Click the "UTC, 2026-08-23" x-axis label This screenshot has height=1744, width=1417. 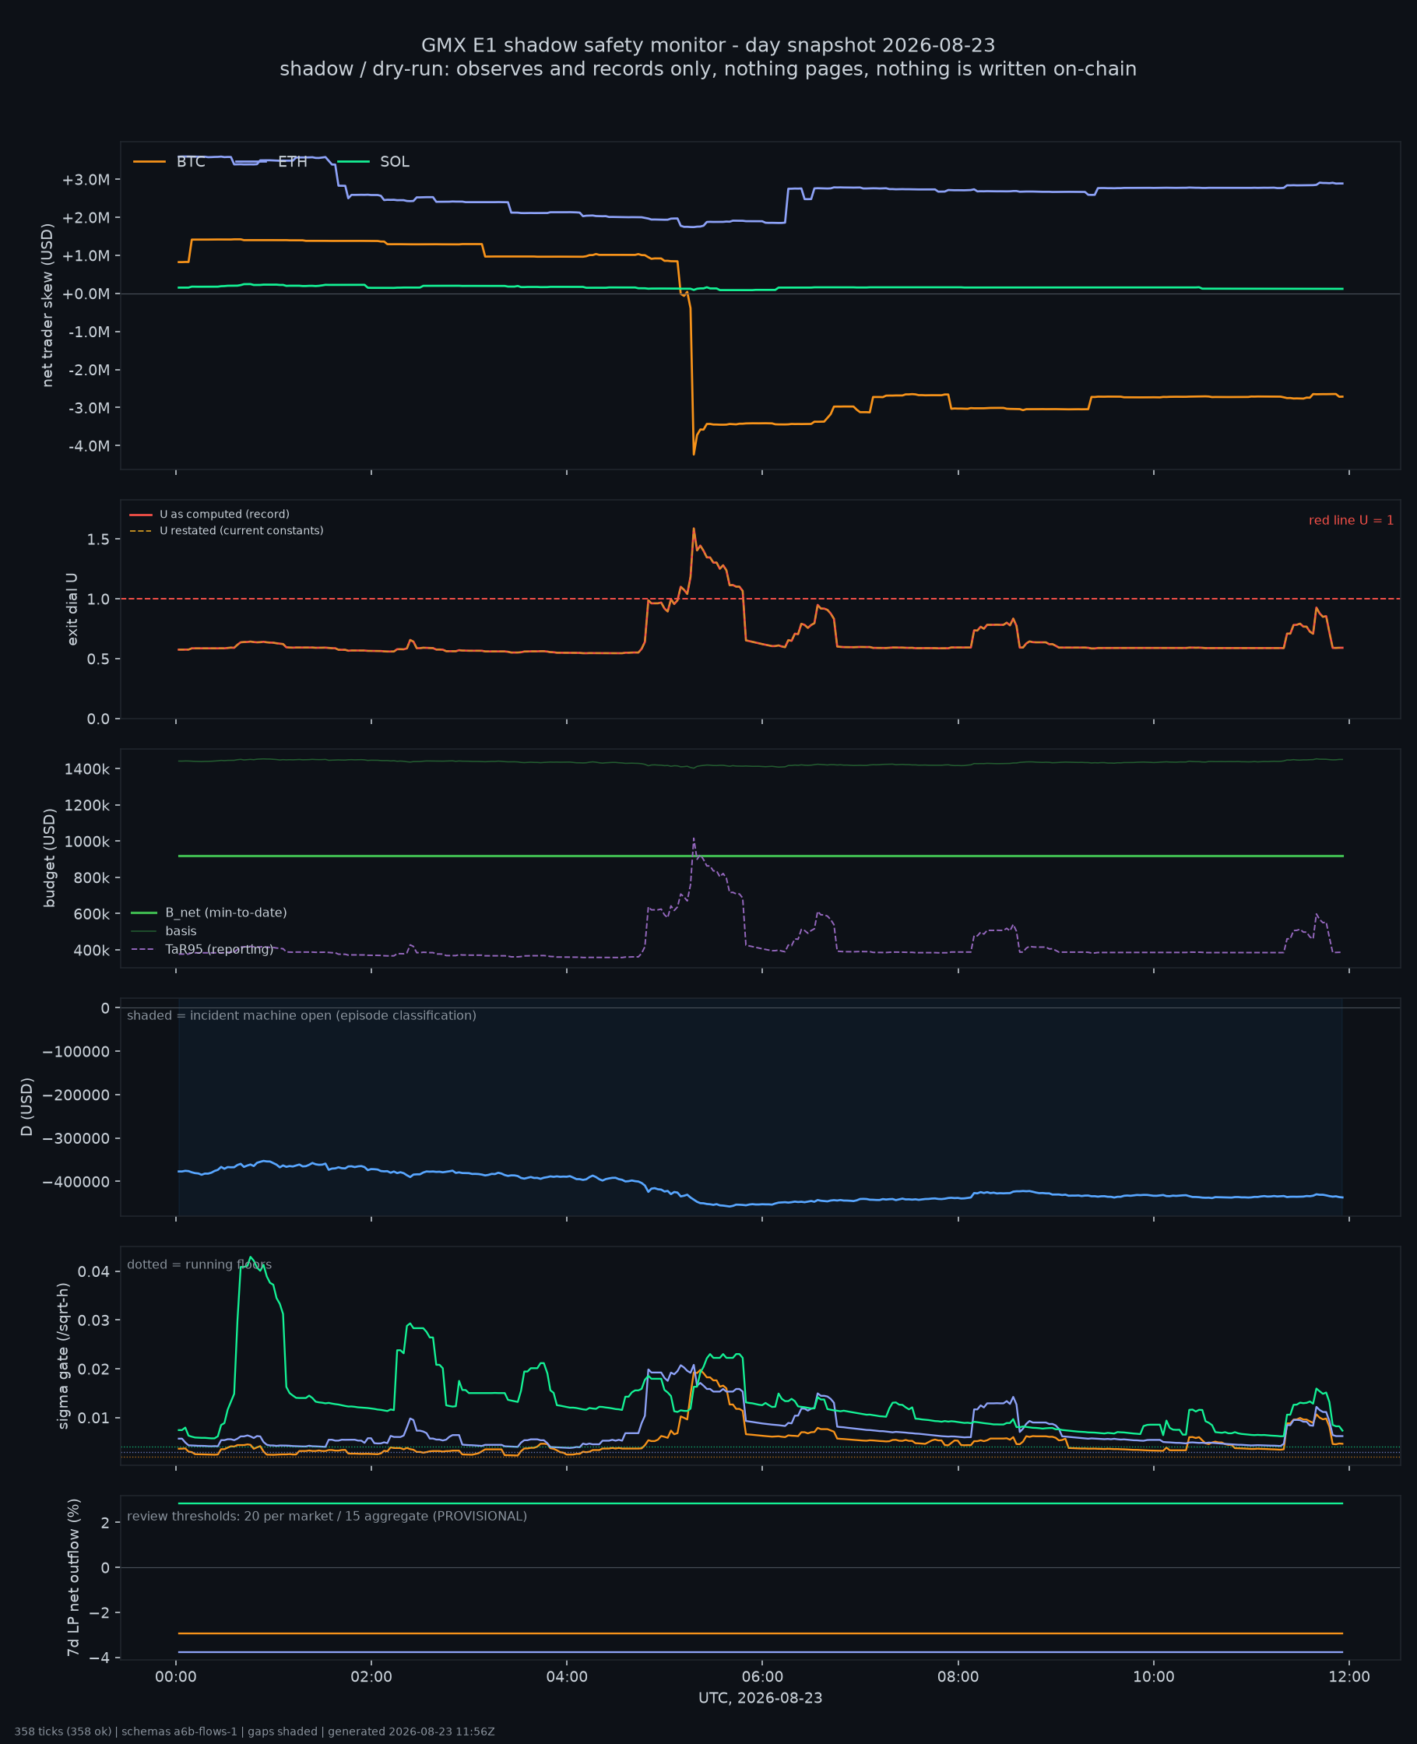click(761, 1698)
